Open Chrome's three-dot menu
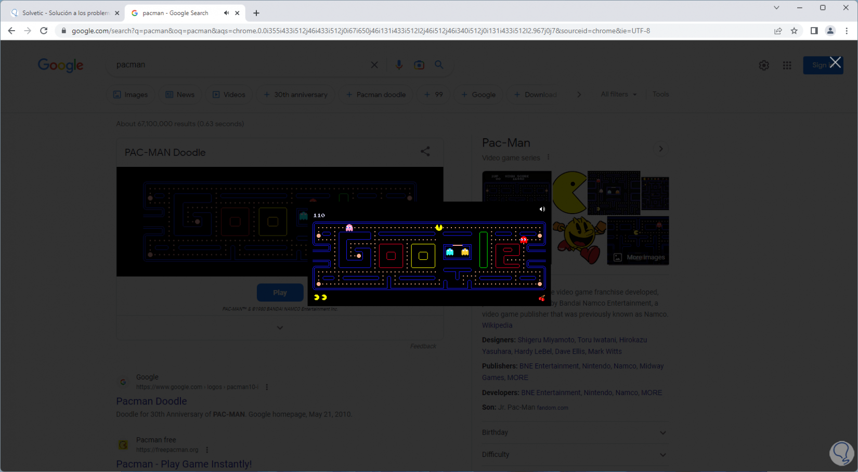The width and height of the screenshot is (858, 472). coord(847,31)
